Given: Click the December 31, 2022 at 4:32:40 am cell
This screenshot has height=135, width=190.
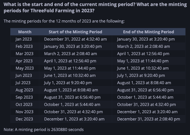Looking at the screenshot, I should pyautogui.click(x=75, y=39).
